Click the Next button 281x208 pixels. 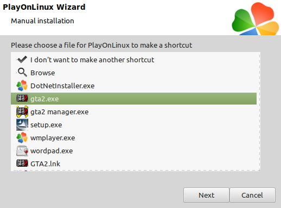[x=206, y=195]
